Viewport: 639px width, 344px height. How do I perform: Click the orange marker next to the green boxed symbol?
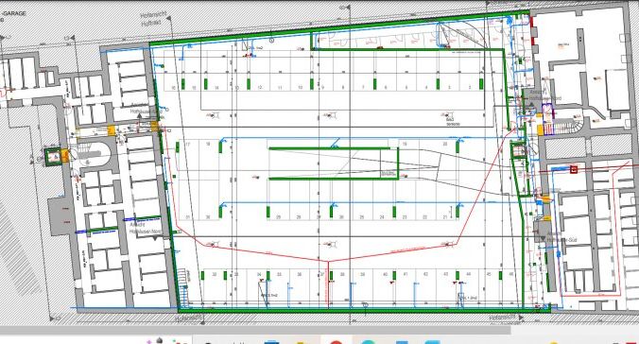coord(65,156)
